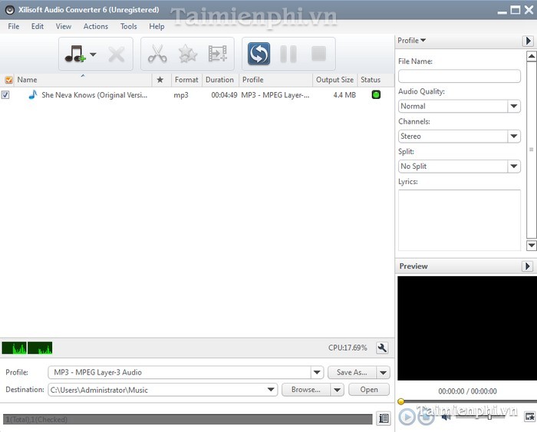Open the File menu
The width and height of the screenshot is (537, 432).
pyautogui.click(x=14, y=26)
